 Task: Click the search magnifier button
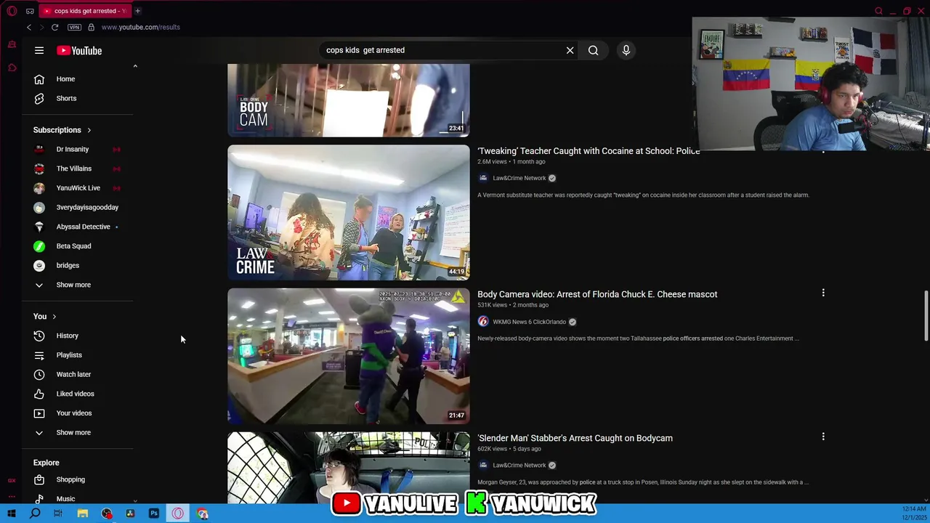(x=594, y=50)
